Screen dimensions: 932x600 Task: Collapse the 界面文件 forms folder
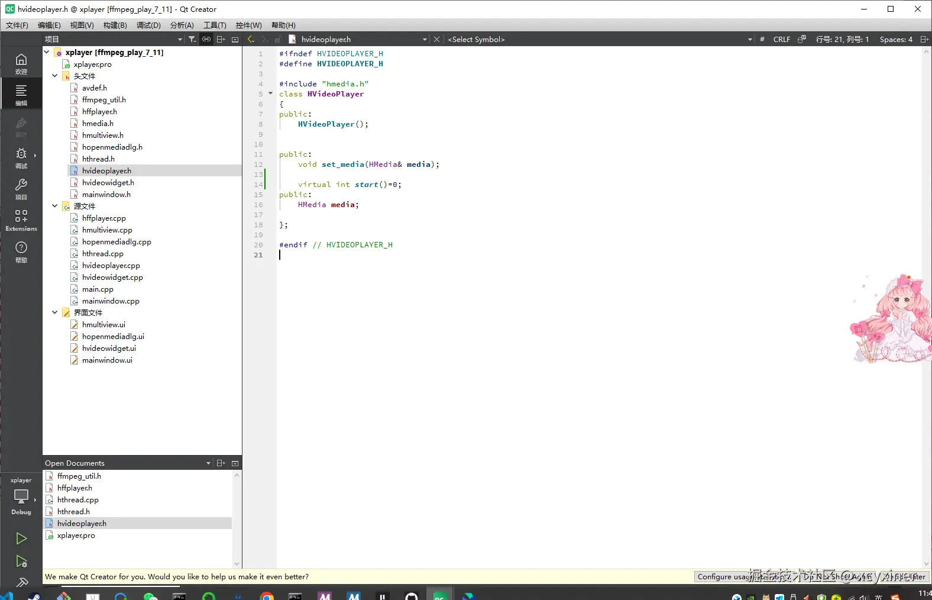(x=55, y=312)
